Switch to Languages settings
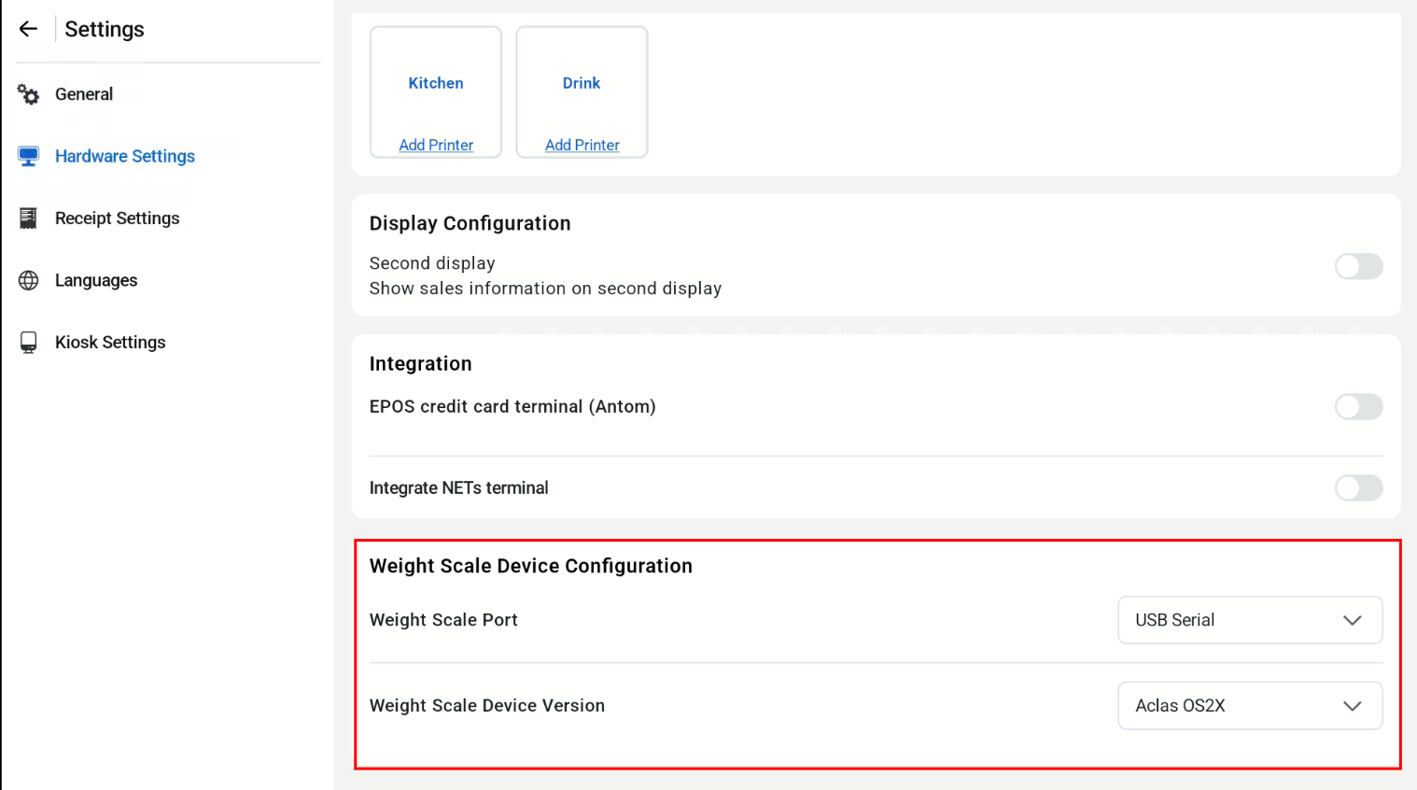This screenshot has height=790, width=1417. coord(96,280)
